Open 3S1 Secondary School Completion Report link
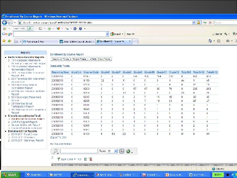This screenshot has width=237, height=178. click(24, 86)
